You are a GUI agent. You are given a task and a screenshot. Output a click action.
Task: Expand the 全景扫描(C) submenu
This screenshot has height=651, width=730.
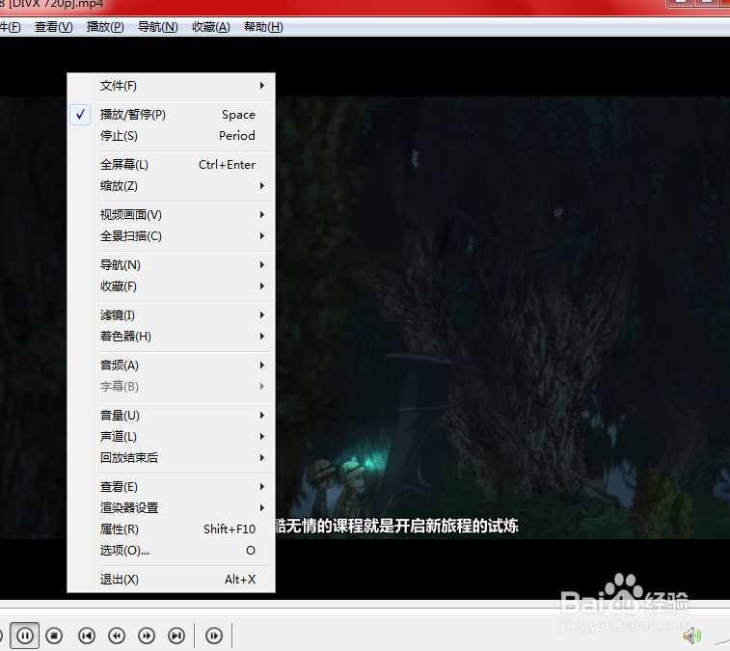coord(172,236)
